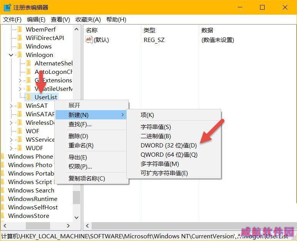Screen dimensions: 297x241
Task: Click the tree pane scroll left arrow
Action: (x=5, y=226)
